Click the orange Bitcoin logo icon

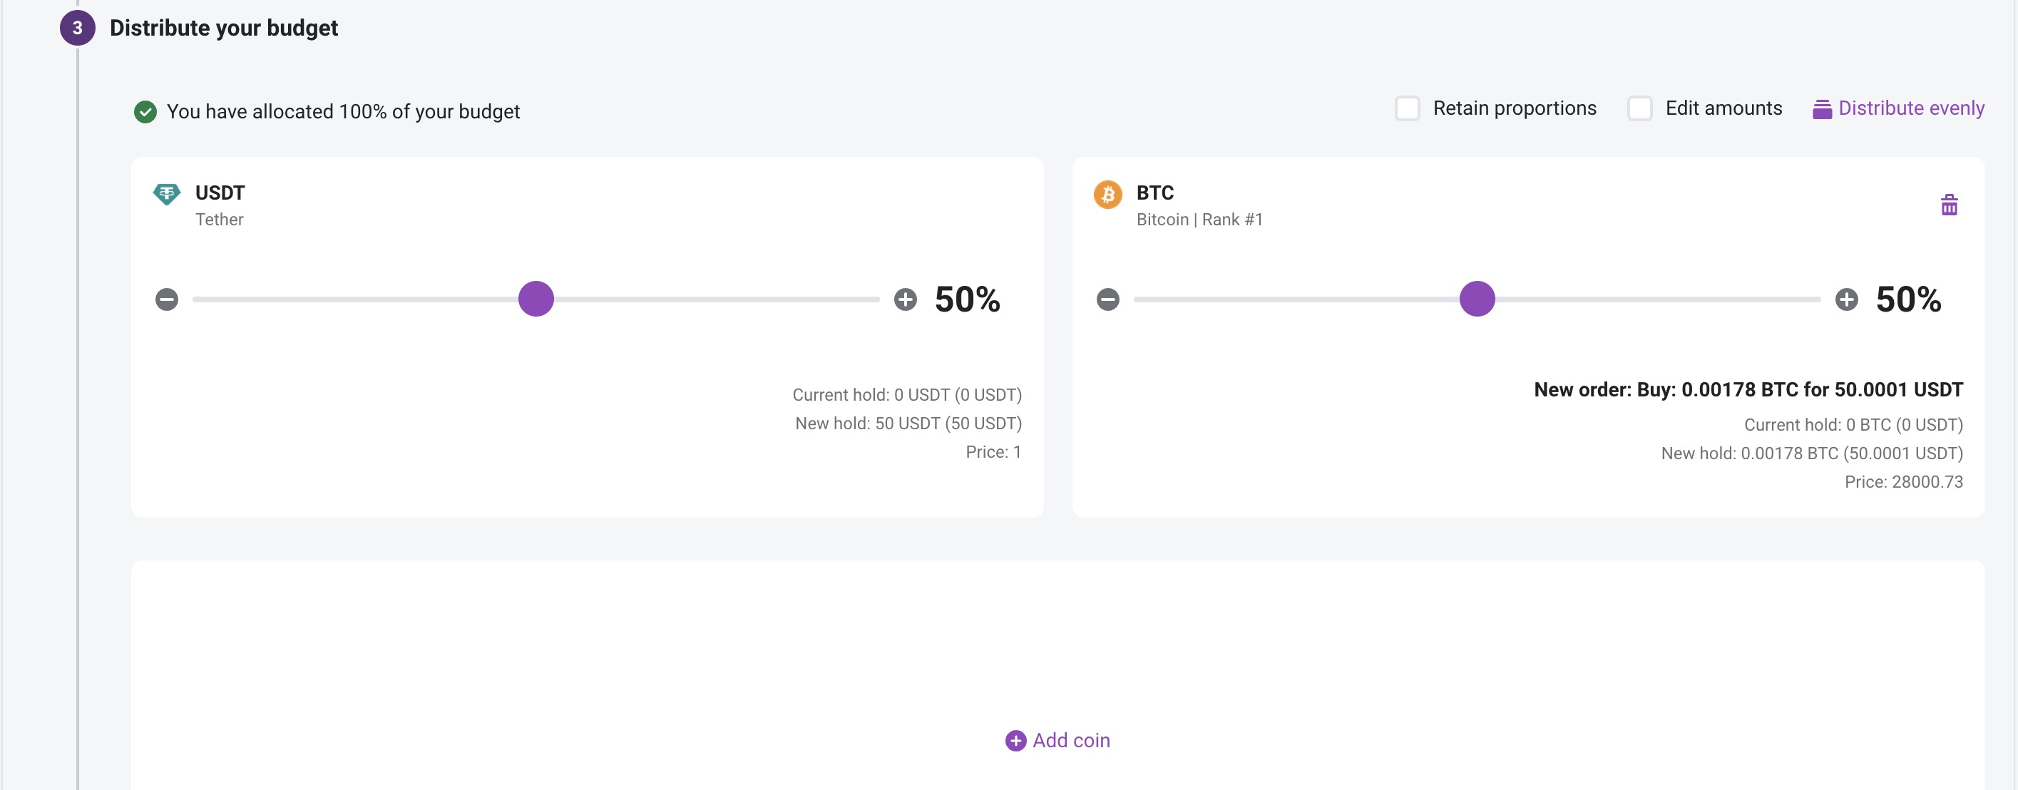(1107, 194)
